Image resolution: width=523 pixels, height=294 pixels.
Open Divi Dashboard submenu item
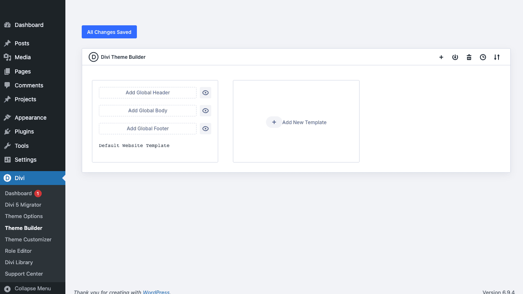pos(18,194)
